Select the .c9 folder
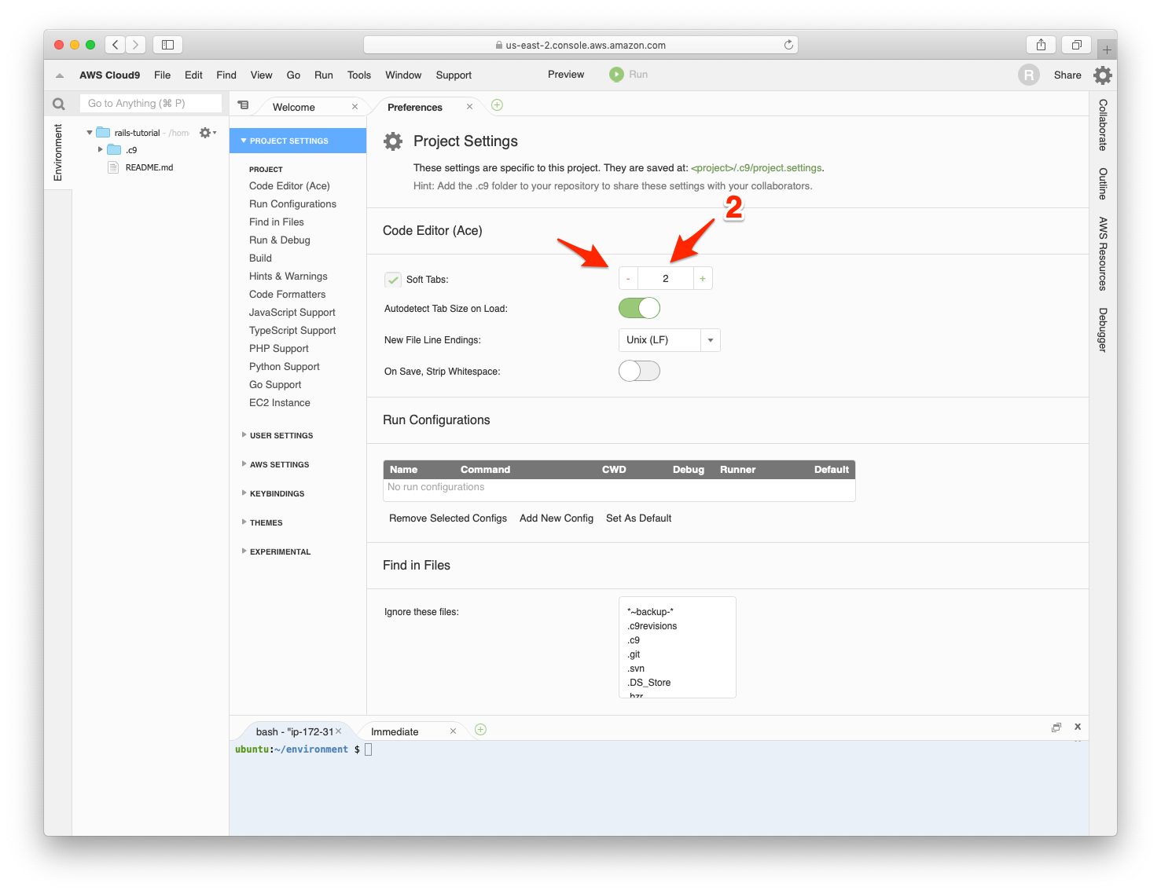 (131, 150)
